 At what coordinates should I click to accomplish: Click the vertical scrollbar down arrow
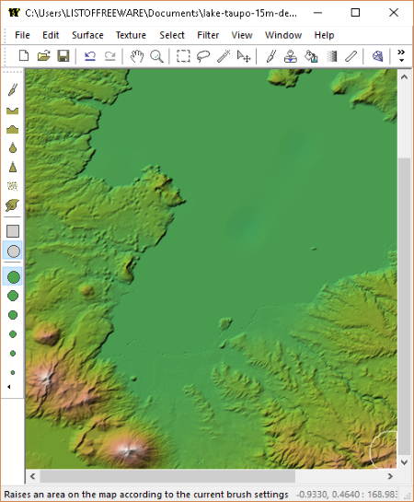click(404, 462)
